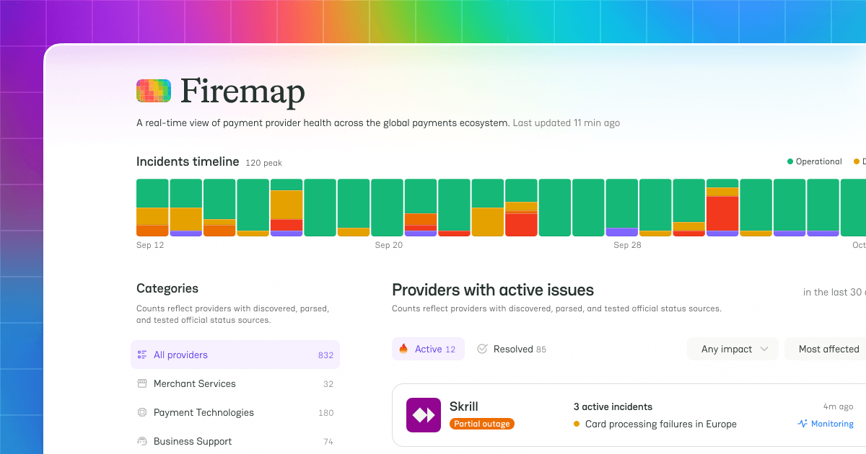Open the Payment Technologies category
Viewport: 866px width, 454px height.
point(235,412)
